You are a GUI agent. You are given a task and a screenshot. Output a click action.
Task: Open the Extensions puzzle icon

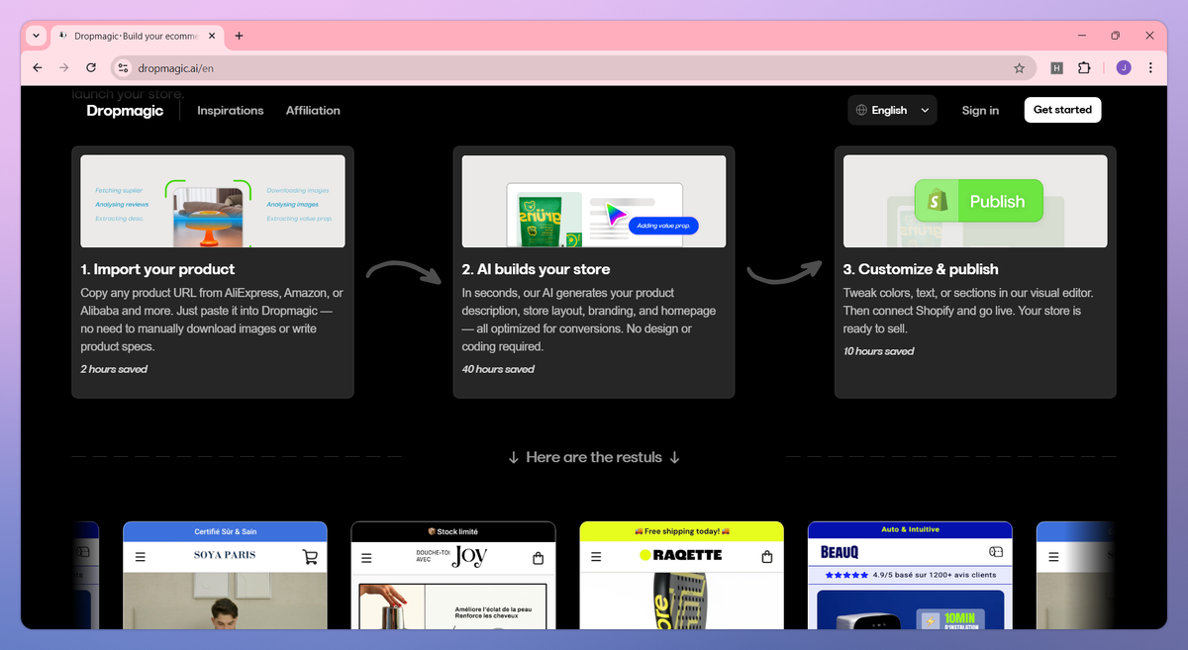click(x=1084, y=68)
